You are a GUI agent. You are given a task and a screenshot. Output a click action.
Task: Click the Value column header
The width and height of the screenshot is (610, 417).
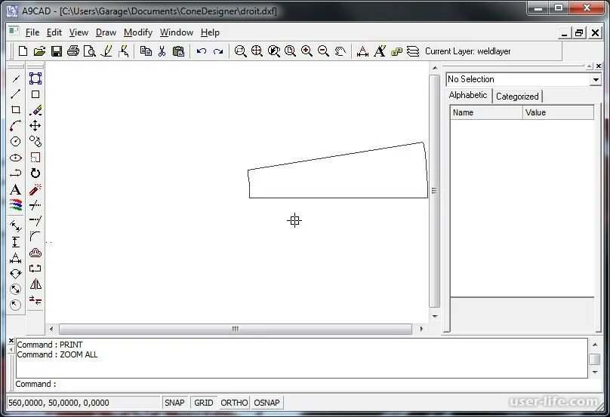[558, 112]
